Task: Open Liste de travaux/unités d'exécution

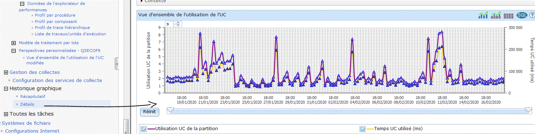Action: tap(70, 34)
